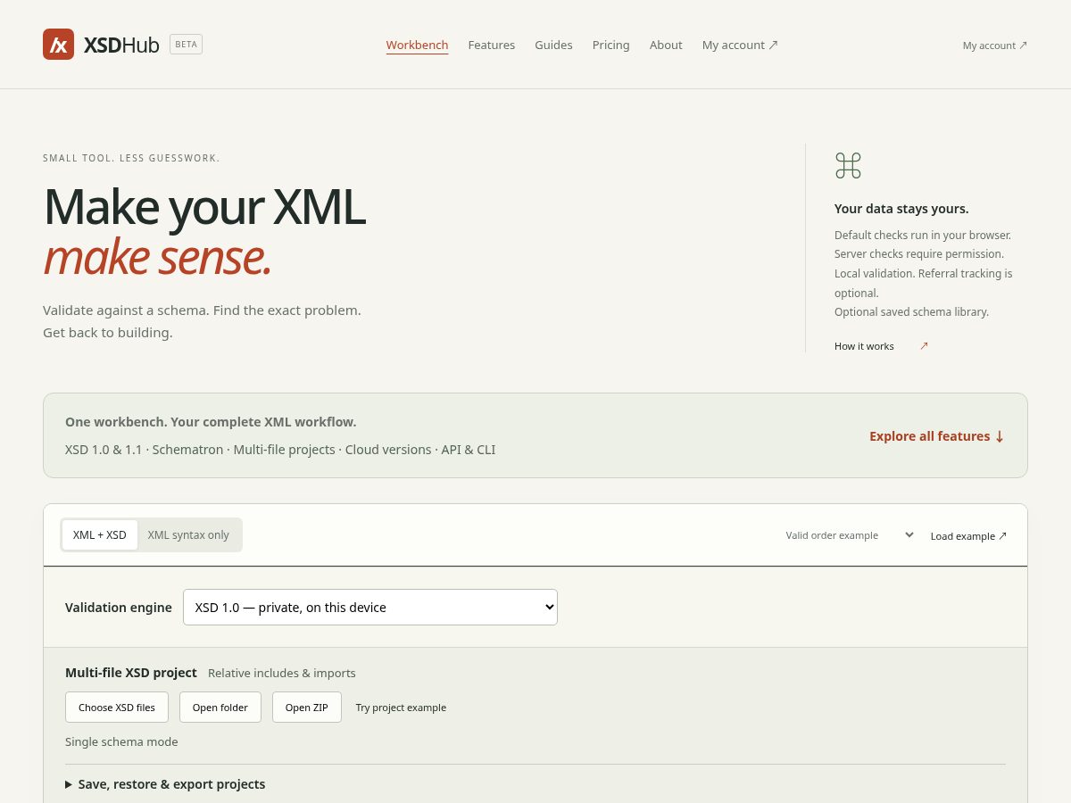Click the BETA badge
1071x803 pixels.
coord(187,44)
